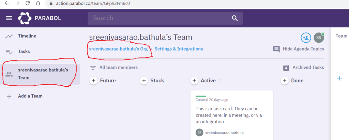
Task: Click the Timeline chart icon
Action: point(9,36)
